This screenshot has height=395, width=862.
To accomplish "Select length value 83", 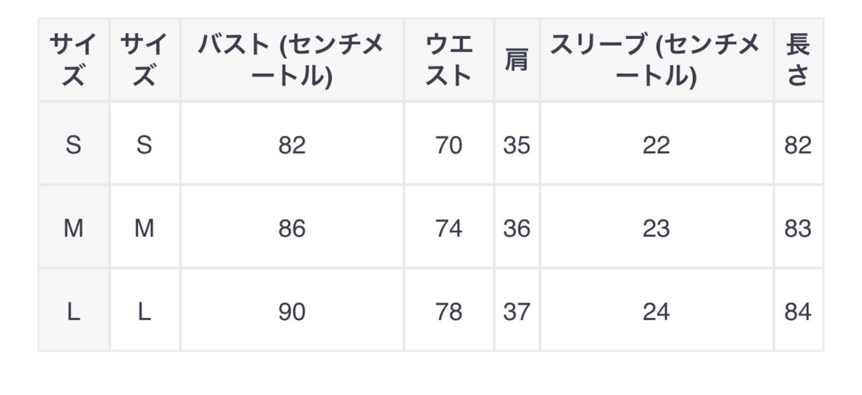I will point(798,229).
